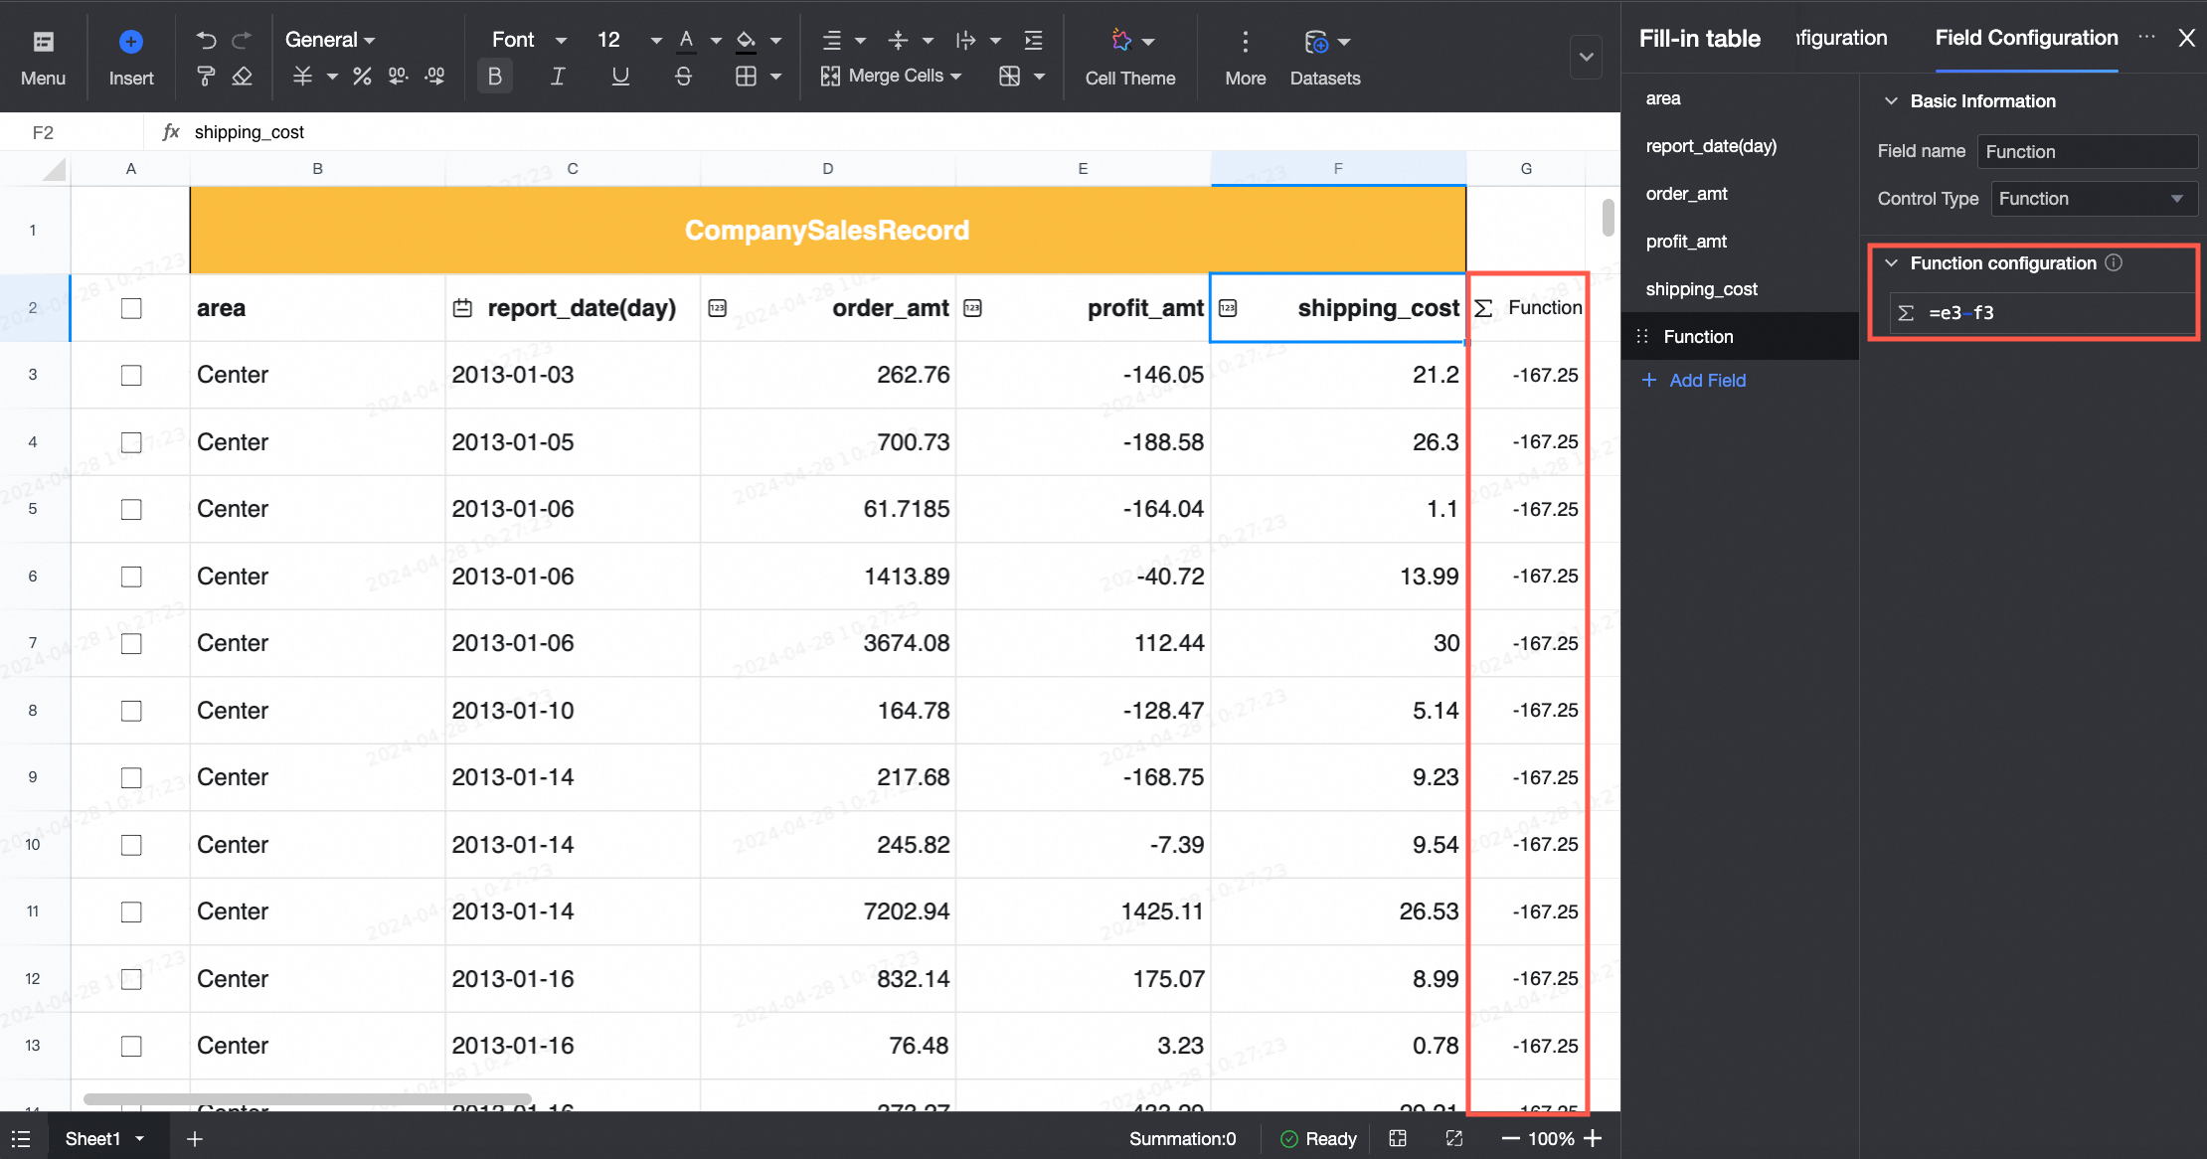This screenshot has width=2207, height=1159.
Task: Select the Function field in list
Action: (x=1740, y=337)
